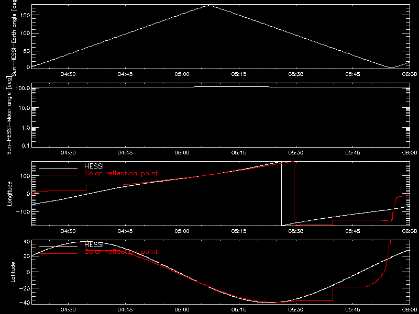Click white vertical wrap line in Longitude plot
This screenshot has height=314, width=419.
point(281,194)
